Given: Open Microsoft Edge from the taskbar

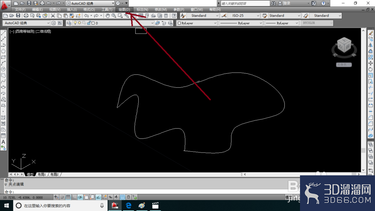Looking at the screenshot, I should (128, 205).
